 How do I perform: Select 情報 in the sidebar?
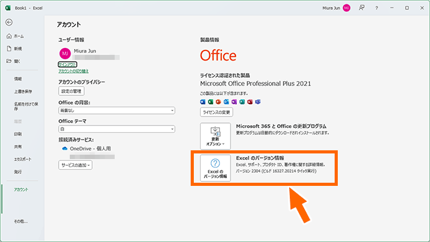click(18, 79)
